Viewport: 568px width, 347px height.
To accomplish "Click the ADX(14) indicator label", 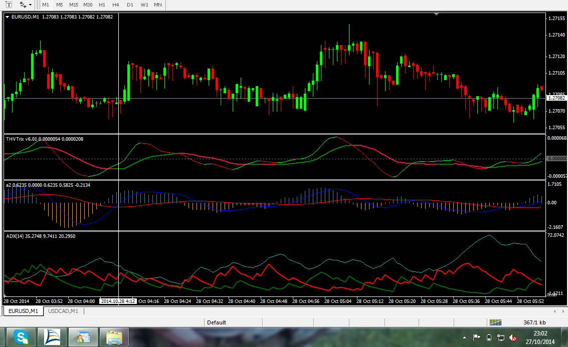I will pyautogui.click(x=41, y=236).
